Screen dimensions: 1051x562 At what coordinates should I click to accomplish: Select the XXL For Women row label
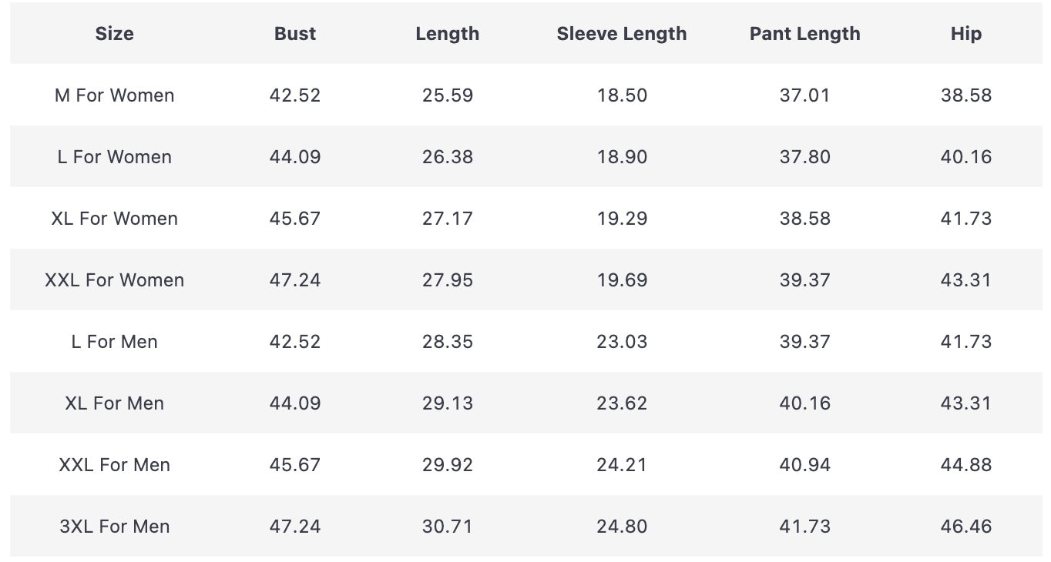point(114,280)
